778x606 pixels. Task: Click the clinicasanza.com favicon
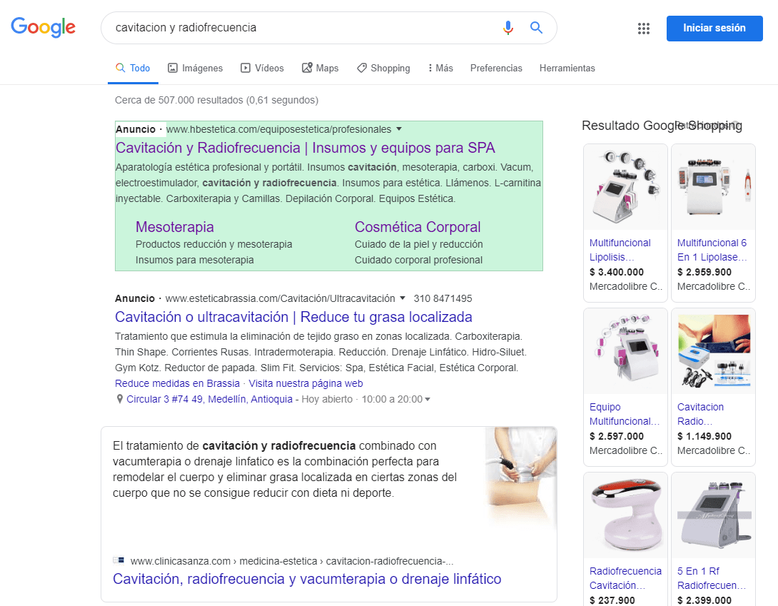tap(118, 560)
